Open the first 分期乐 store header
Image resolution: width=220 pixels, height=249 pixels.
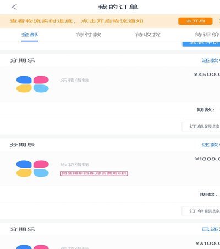click(x=23, y=60)
